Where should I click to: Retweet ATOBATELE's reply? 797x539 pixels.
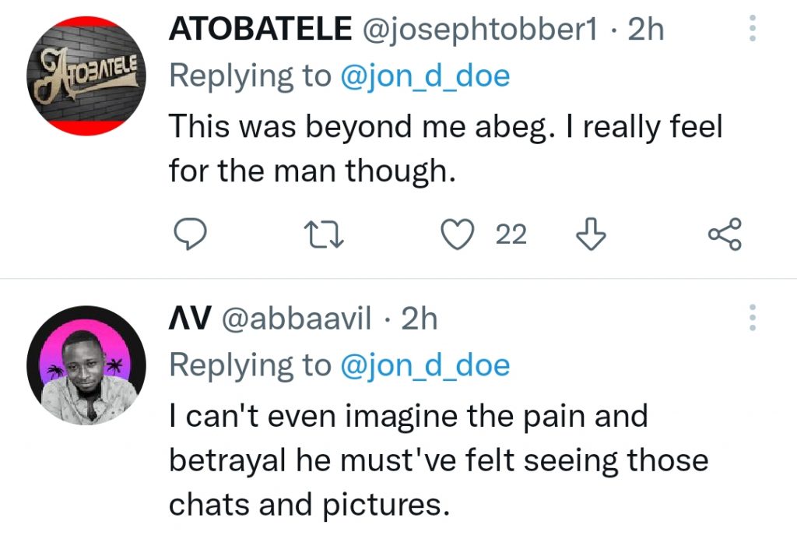pyautogui.click(x=324, y=235)
